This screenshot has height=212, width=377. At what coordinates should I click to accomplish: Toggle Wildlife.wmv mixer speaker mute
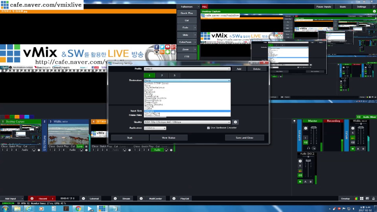point(353,143)
